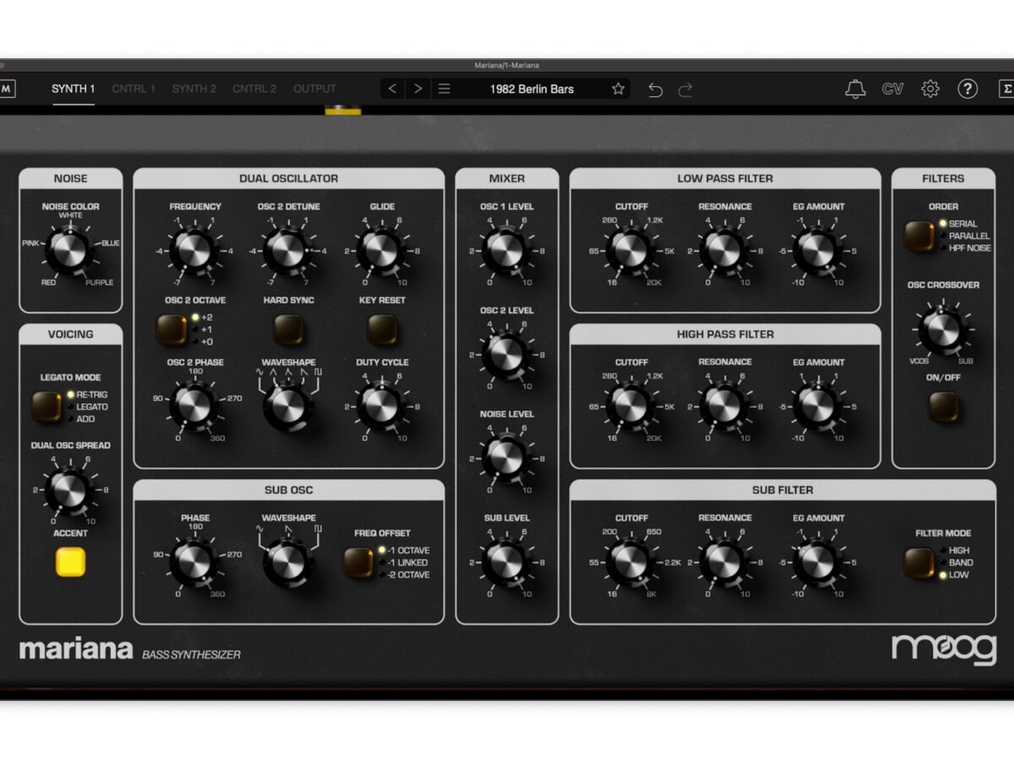Toggle the Key Reset button
This screenshot has width=1014, height=760.
(382, 329)
